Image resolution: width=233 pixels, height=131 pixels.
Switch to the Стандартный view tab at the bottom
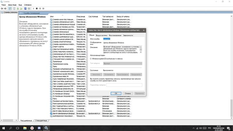(x=41, y=121)
